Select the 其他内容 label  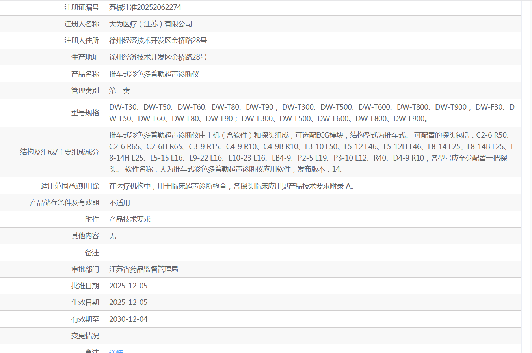pyautogui.click(x=85, y=236)
